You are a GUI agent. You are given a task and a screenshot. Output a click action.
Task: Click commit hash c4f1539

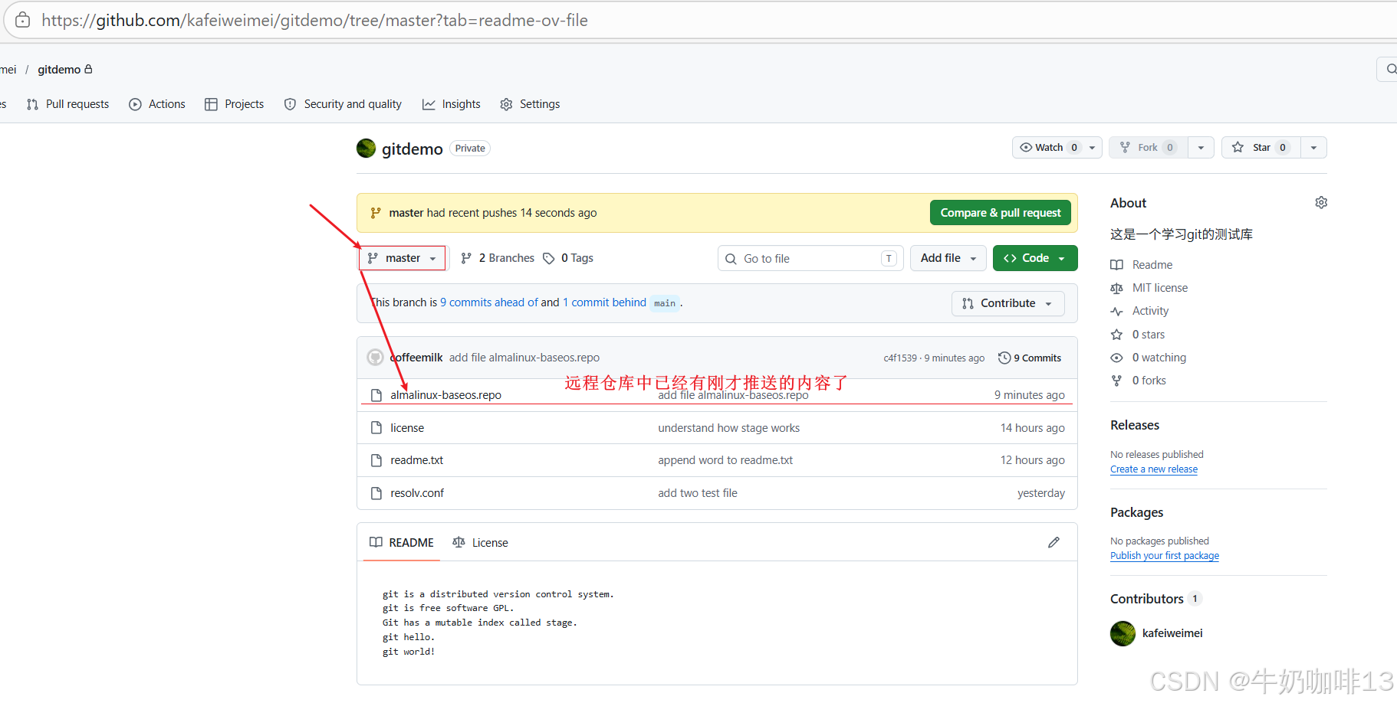[x=900, y=358]
